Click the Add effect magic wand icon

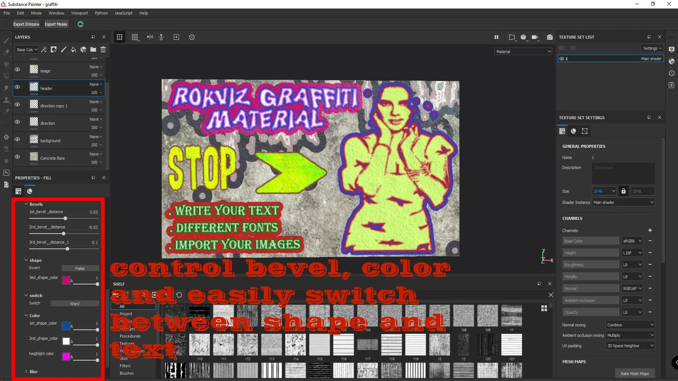pyautogui.click(x=44, y=49)
